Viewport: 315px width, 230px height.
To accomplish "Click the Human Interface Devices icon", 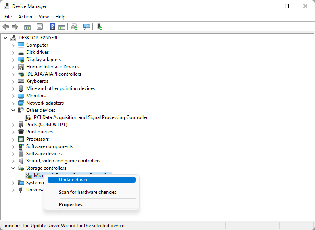I will coord(21,67).
